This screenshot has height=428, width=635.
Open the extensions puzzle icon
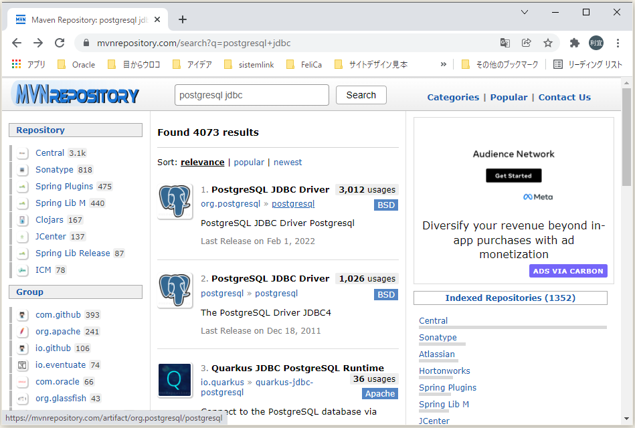pos(574,41)
